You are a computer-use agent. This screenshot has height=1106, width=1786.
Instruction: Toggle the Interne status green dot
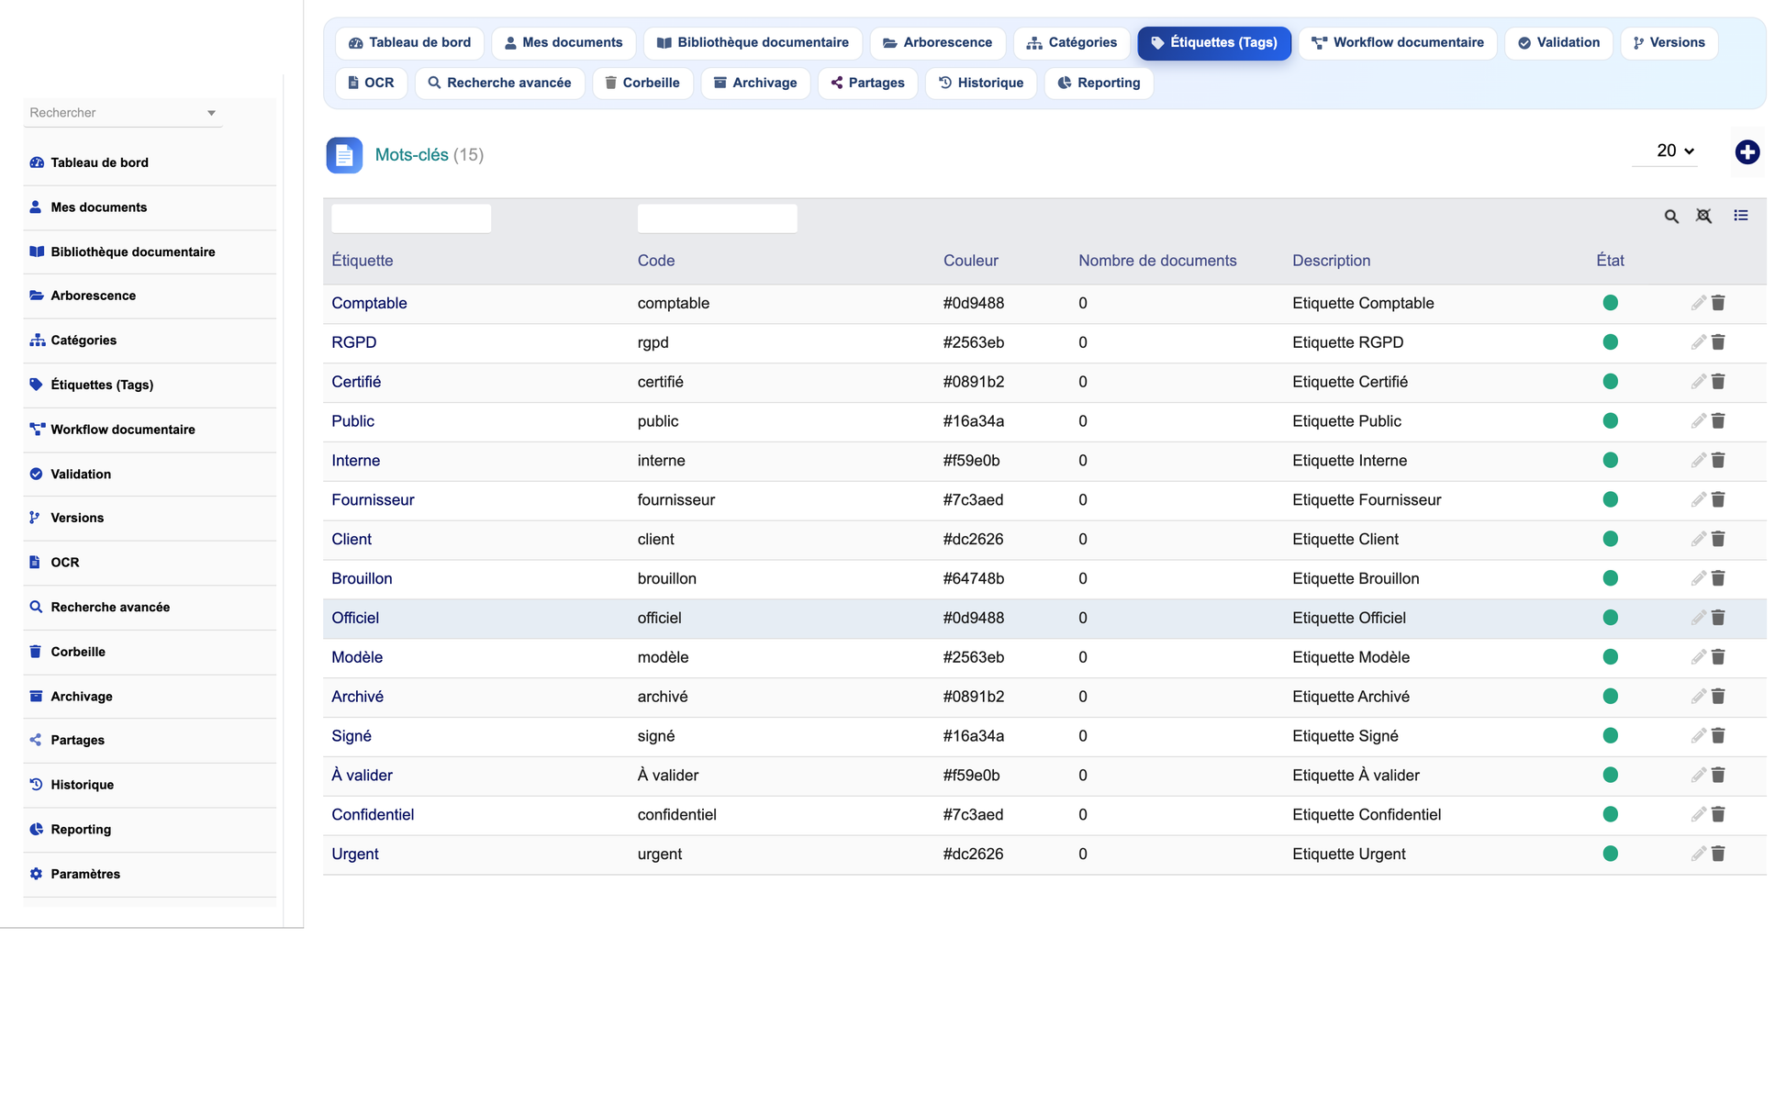click(1610, 461)
